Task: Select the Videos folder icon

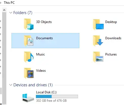Action: 29,73
